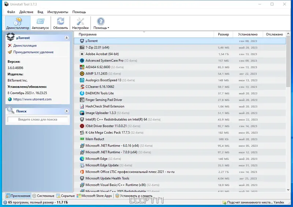
Task: Select the DAEMON Tools Lite icon
Action: pyautogui.click(x=82, y=93)
